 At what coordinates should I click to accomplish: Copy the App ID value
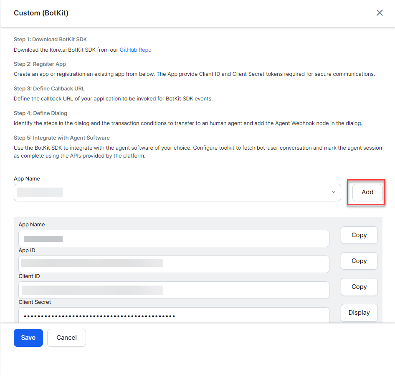point(359,261)
